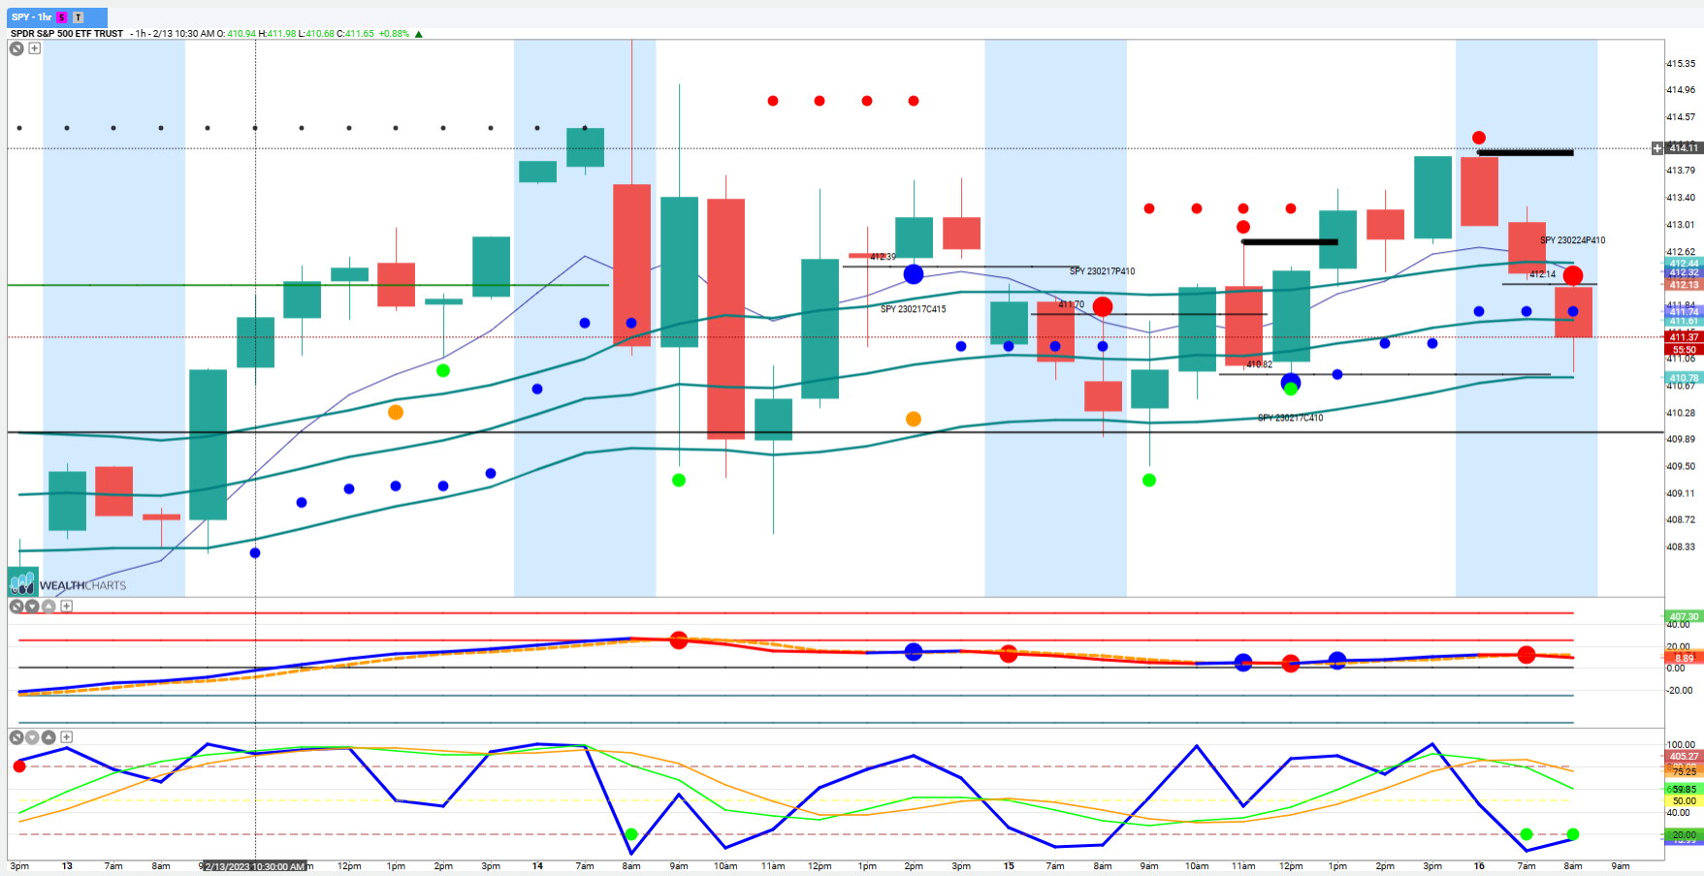The image size is (1704, 876).
Task: Click the 8.89 red indicator value tag
Action: (1684, 658)
